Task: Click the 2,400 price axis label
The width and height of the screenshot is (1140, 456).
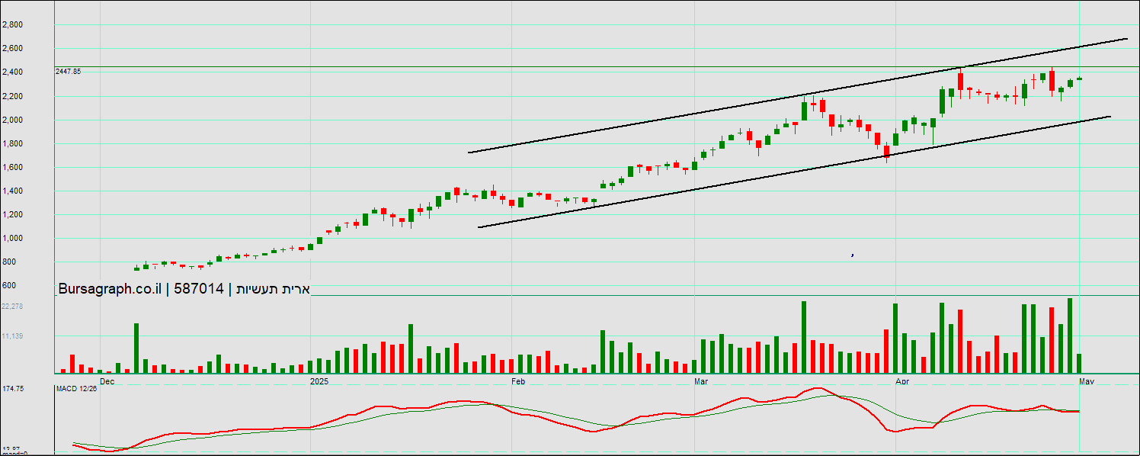Action: (x=12, y=72)
